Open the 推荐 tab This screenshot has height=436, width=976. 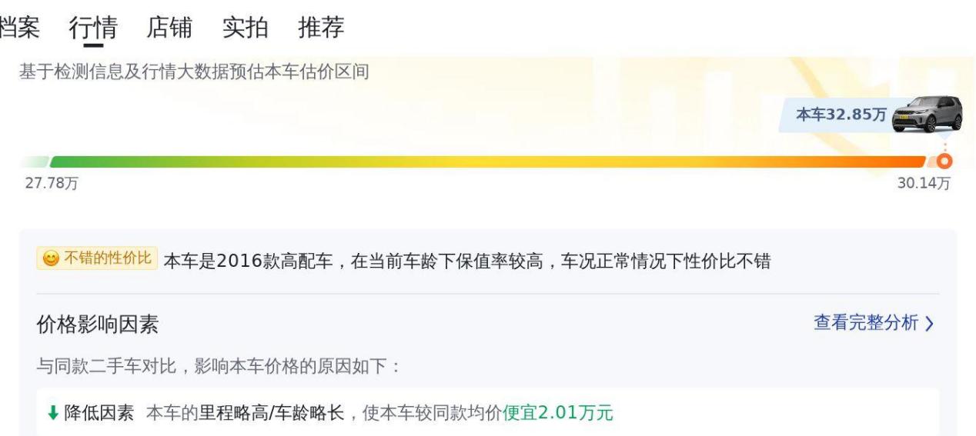tap(321, 28)
